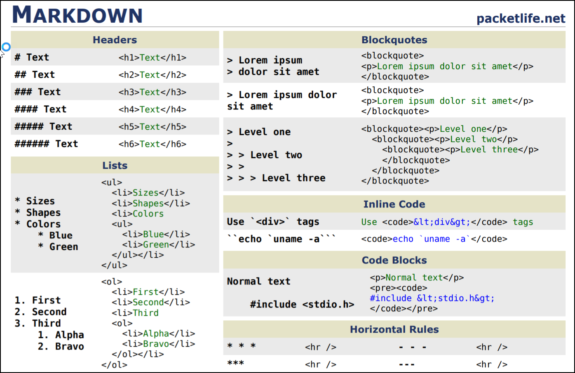Select the Blockquotes section heading
575x373 pixels.
pyautogui.click(x=394, y=40)
